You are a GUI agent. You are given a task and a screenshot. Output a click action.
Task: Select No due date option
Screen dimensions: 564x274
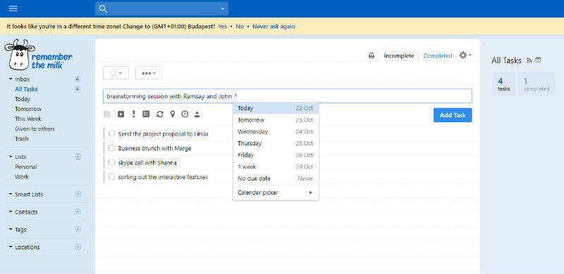tap(276, 178)
